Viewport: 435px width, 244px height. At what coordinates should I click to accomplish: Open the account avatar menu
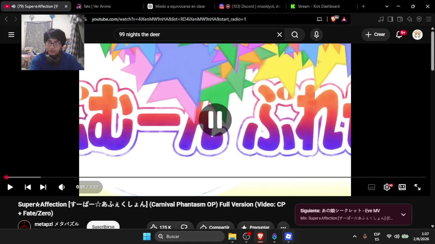(417, 35)
